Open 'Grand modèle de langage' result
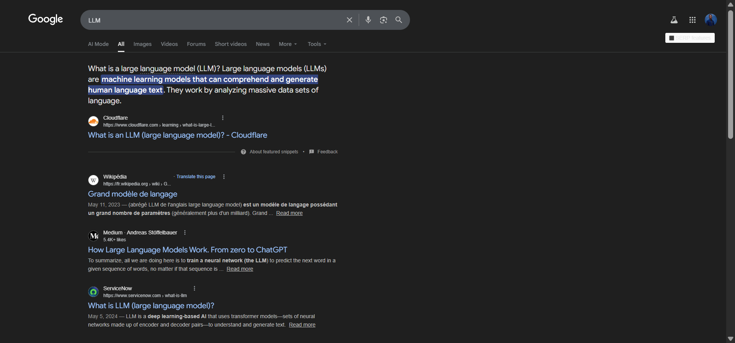This screenshot has width=735, height=343. click(132, 194)
